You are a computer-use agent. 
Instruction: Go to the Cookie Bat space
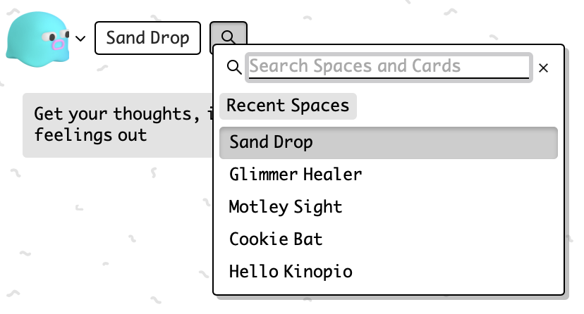tap(276, 239)
